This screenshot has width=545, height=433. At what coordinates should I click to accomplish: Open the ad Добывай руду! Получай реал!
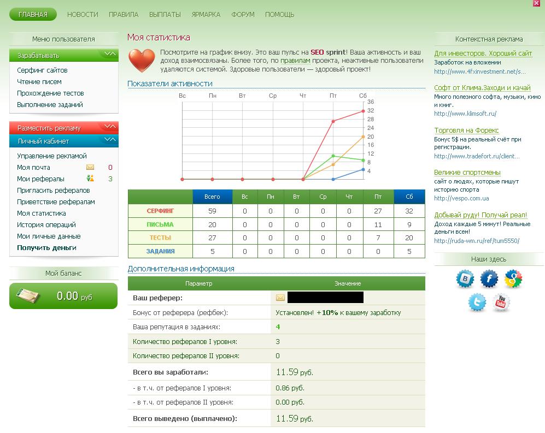[480, 215]
